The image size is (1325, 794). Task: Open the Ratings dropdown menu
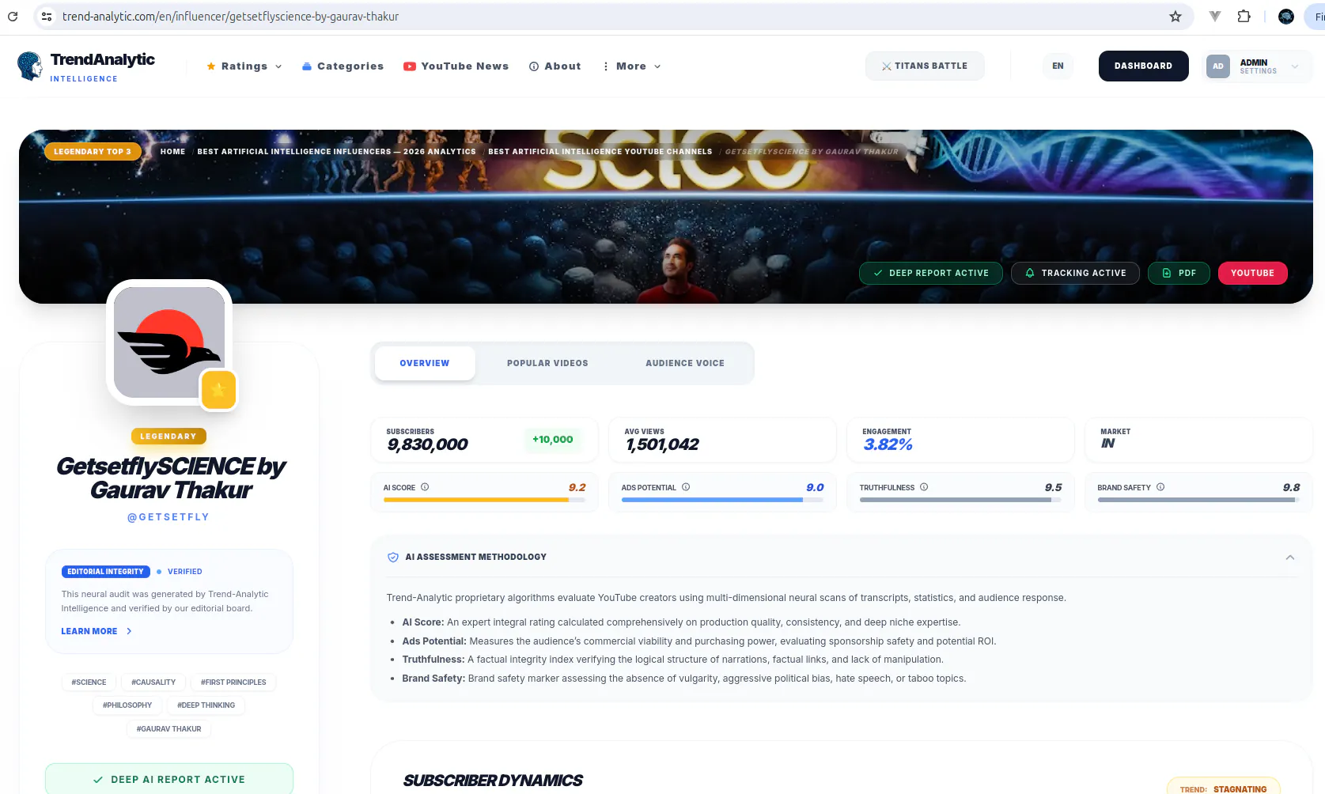pyautogui.click(x=244, y=66)
